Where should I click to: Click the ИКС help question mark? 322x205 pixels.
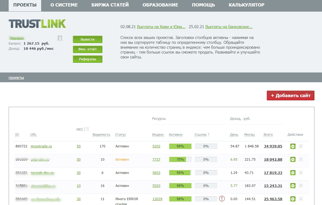(x=86, y=129)
